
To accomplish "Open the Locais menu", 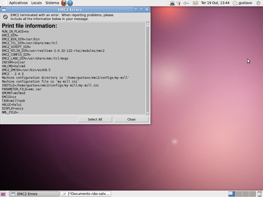I will (36, 3).
